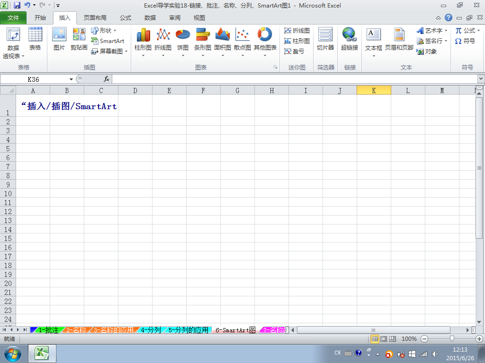
Task: Open the 5-分列的应用 sheet tab
Action: coord(189,330)
